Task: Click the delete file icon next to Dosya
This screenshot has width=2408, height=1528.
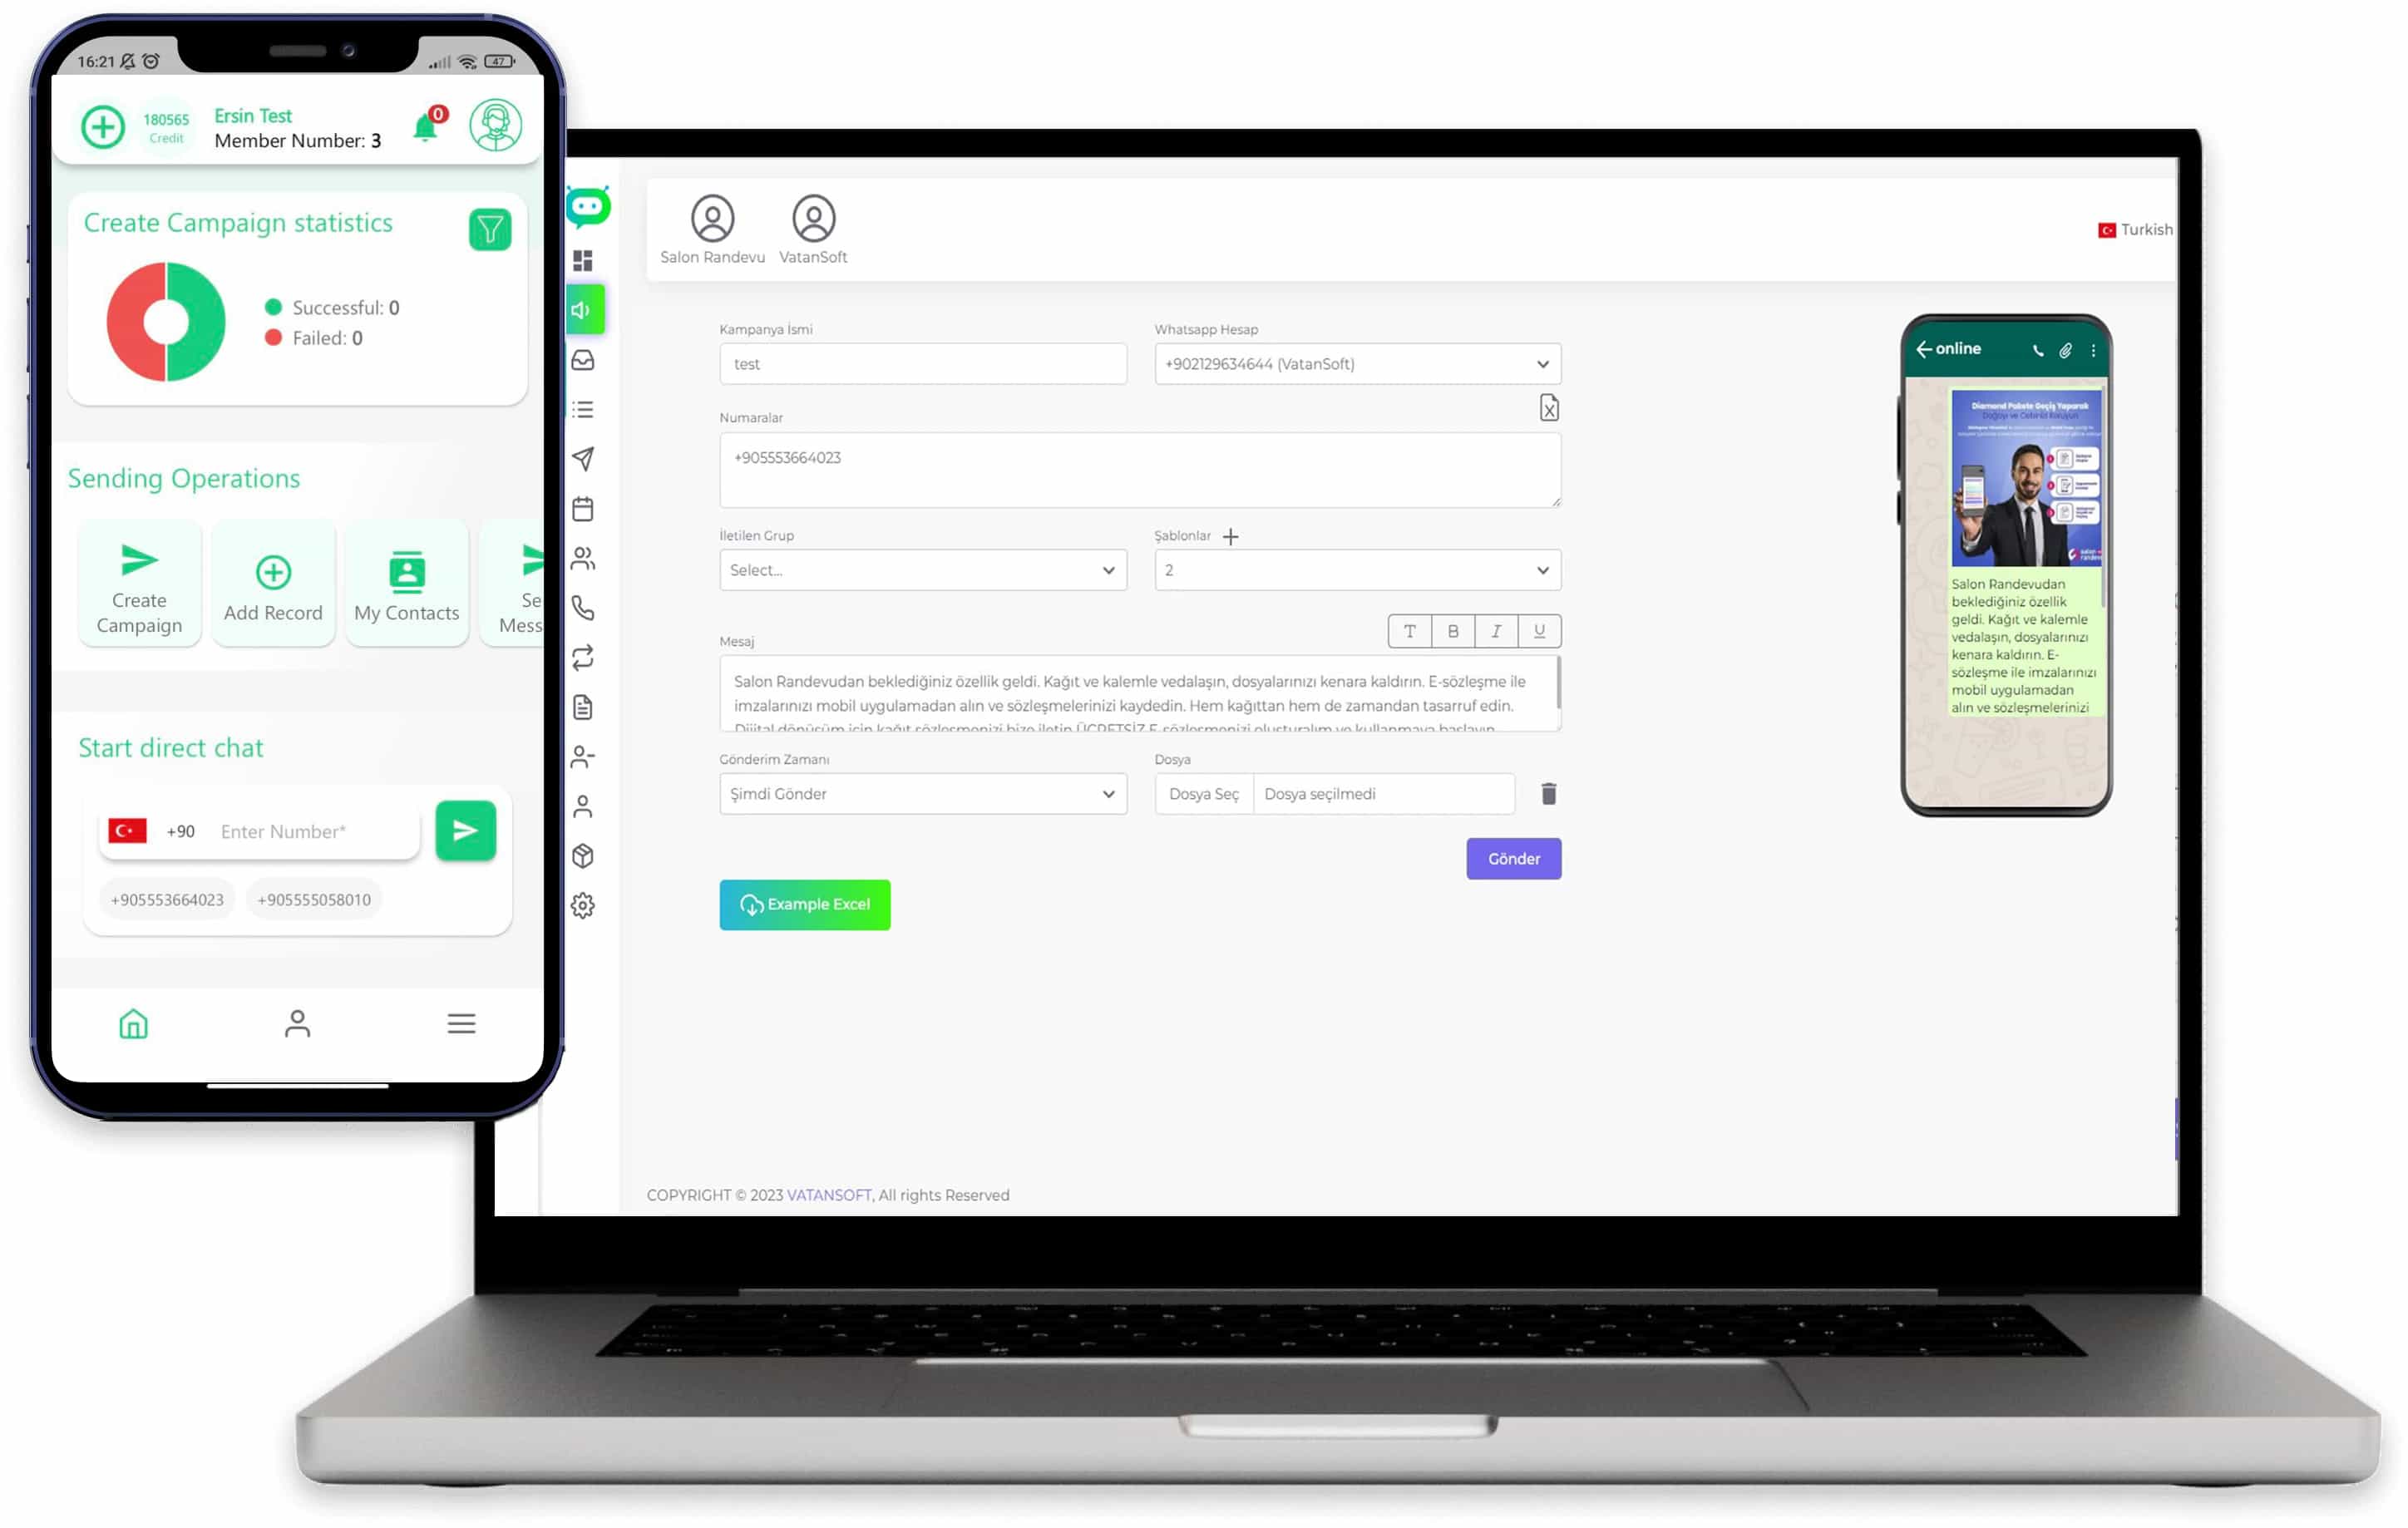Action: click(1548, 793)
